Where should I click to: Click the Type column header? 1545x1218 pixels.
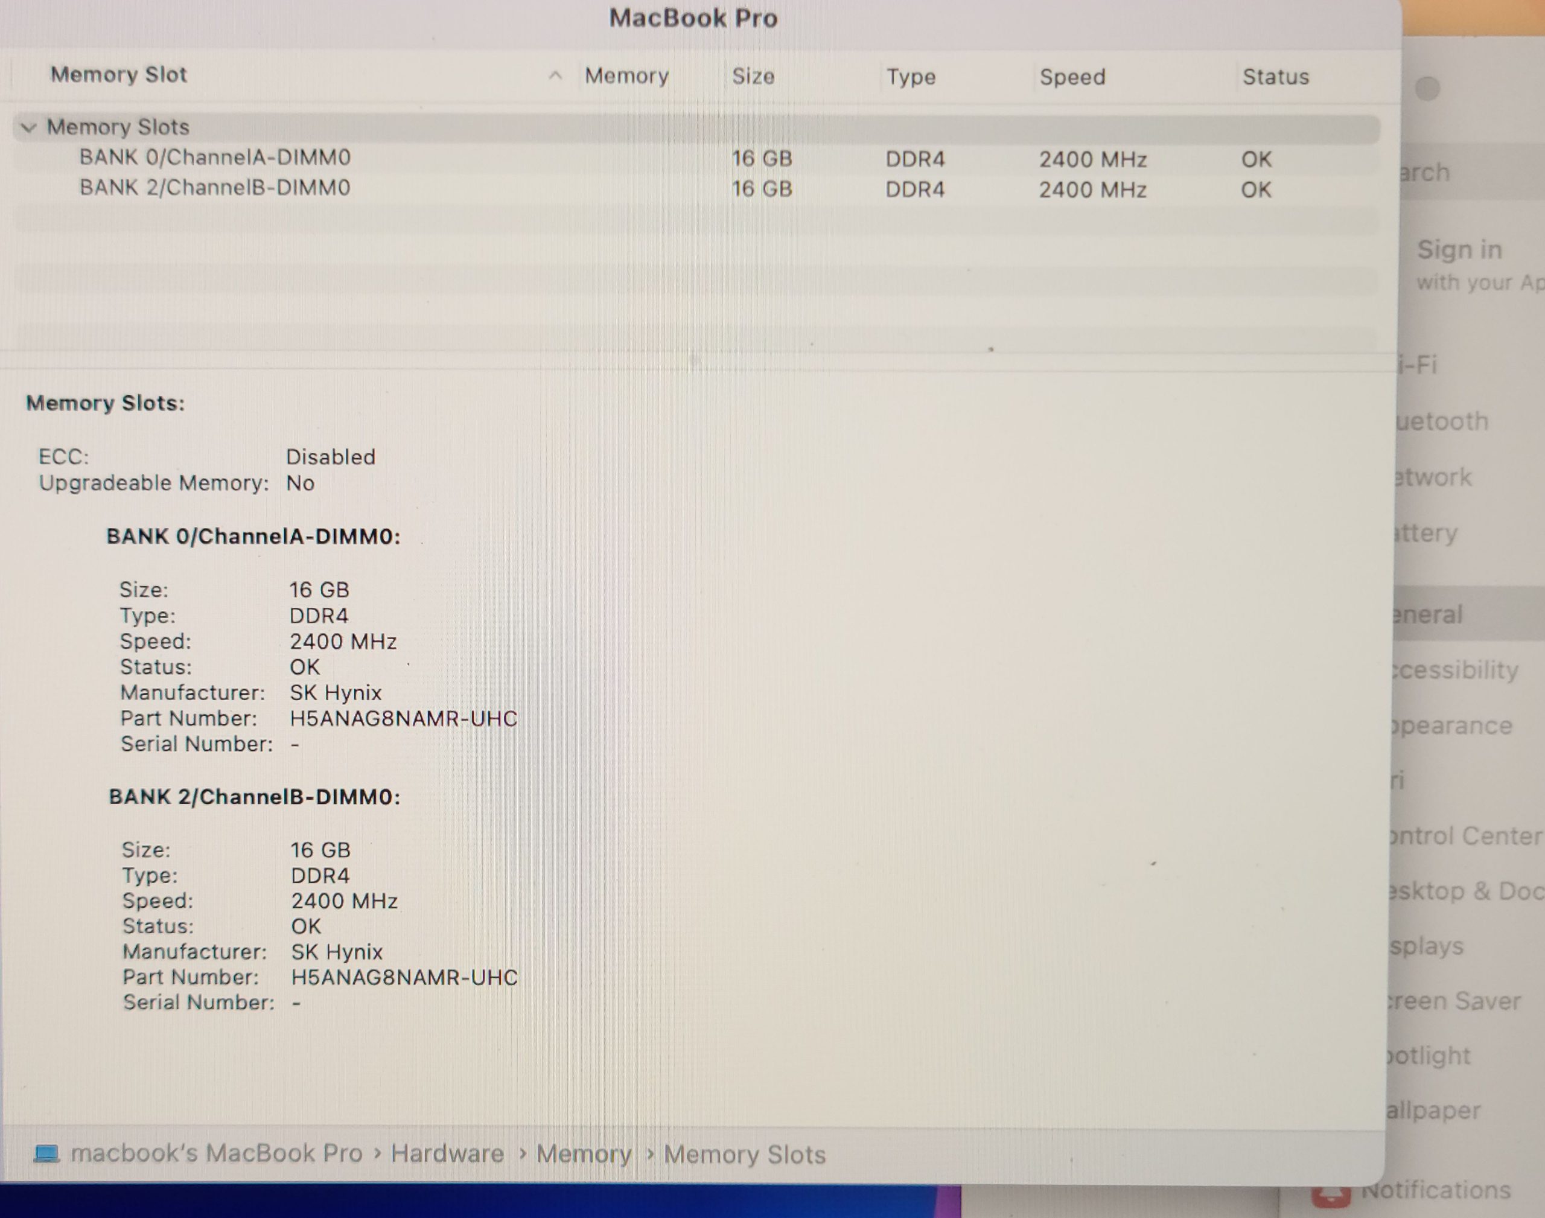(x=911, y=77)
